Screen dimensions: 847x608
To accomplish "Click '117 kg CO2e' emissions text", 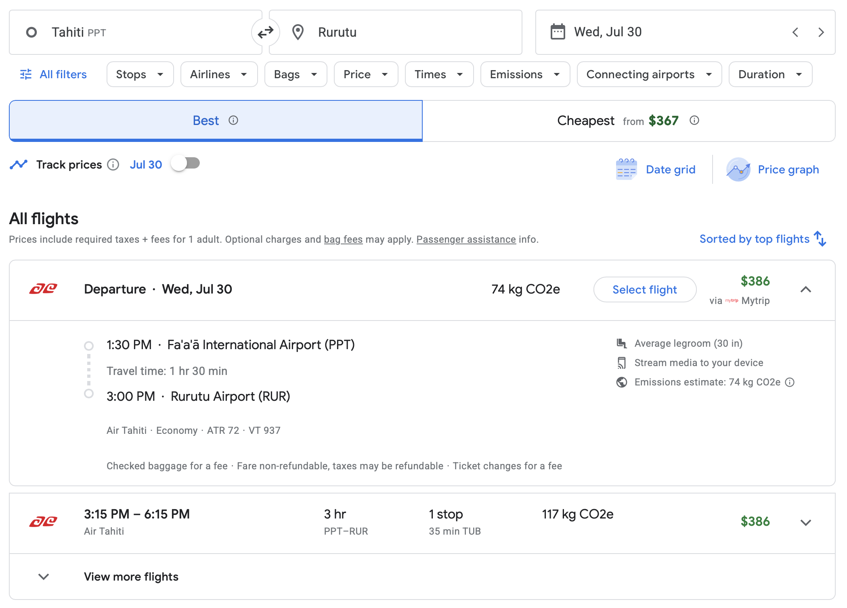I will coord(577,514).
